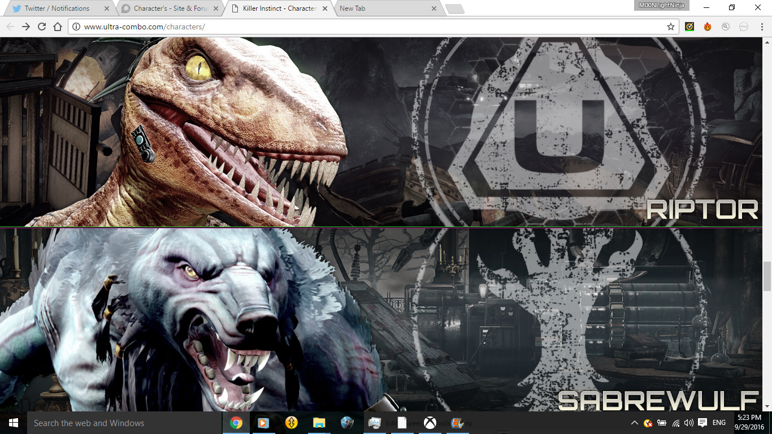Screen dimensions: 772x434
Task: Bookmark this page with the star icon
Action: tap(671, 27)
